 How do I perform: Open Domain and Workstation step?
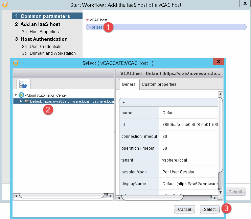point(52,53)
